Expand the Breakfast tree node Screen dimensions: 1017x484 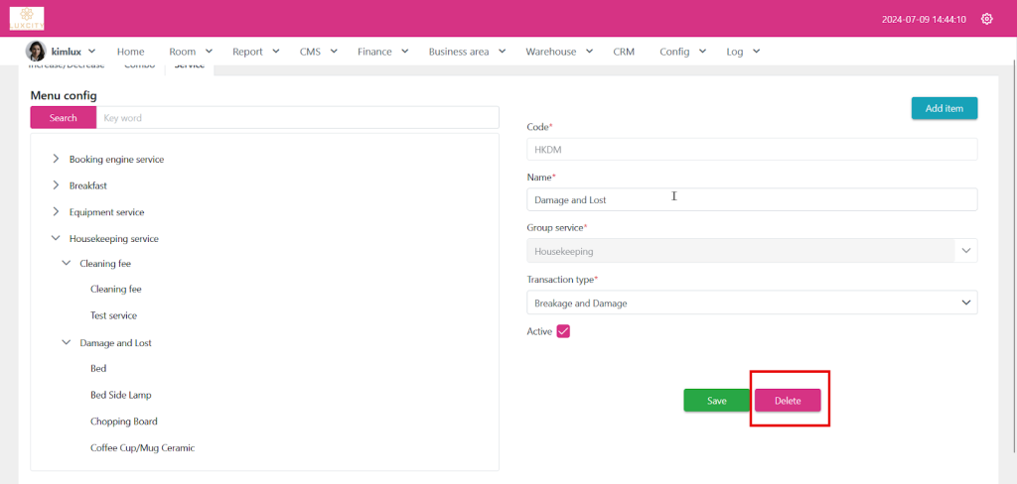(56, 185)
